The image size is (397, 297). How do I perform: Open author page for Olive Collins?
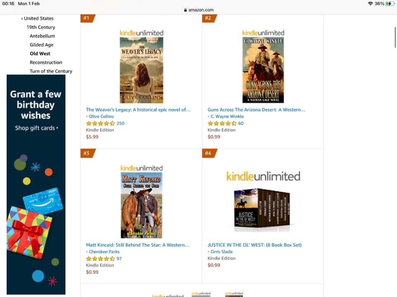point(101,116)
